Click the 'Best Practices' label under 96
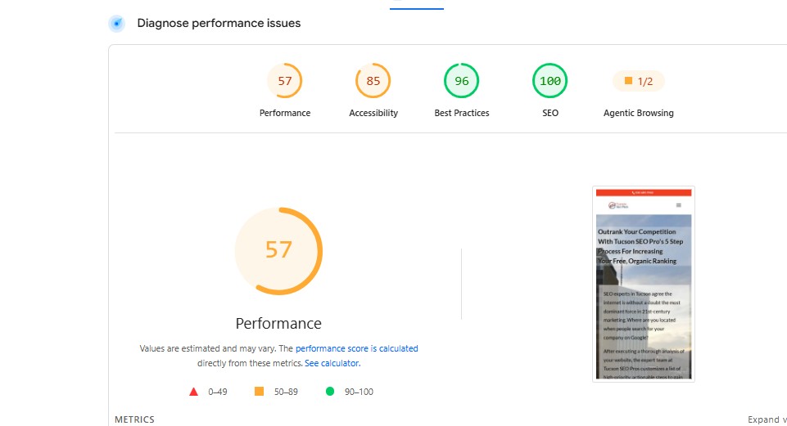The height and width of the screenshot is (426, 787). coord(462,114)
